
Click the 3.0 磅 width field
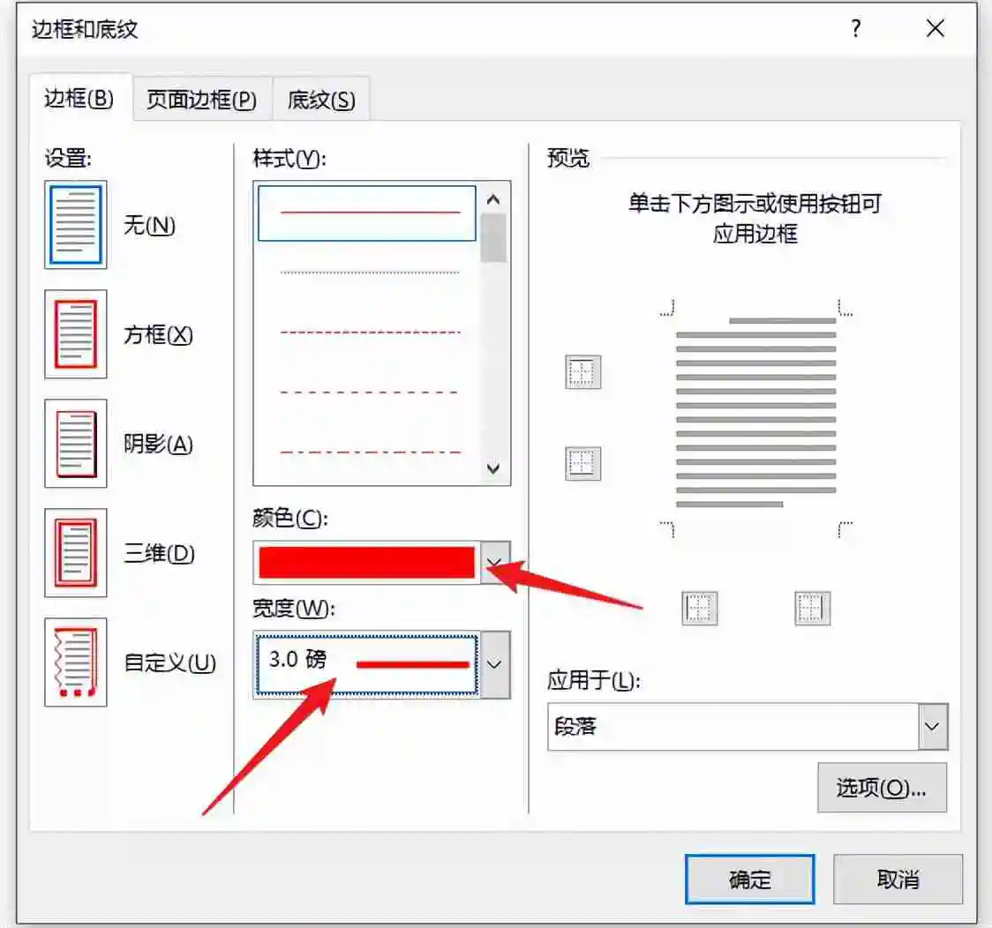click(x=367, y=663)
